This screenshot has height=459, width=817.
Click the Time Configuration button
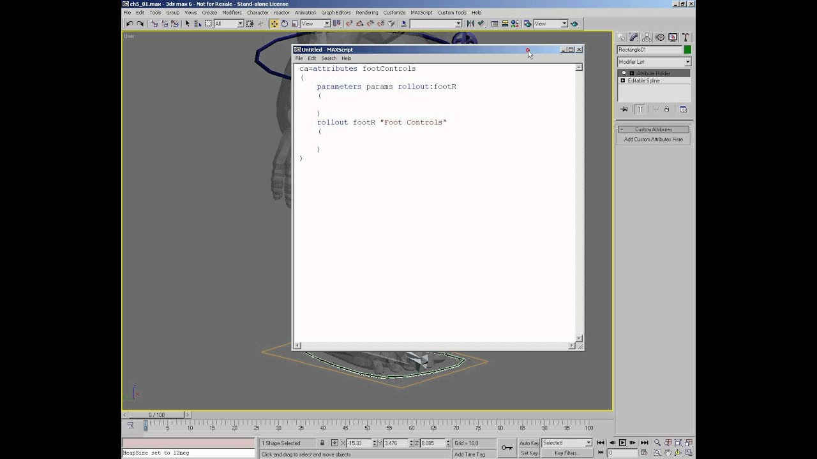(x=644, y=452)
